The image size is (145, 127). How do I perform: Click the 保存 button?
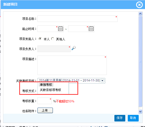click(120, 118)
